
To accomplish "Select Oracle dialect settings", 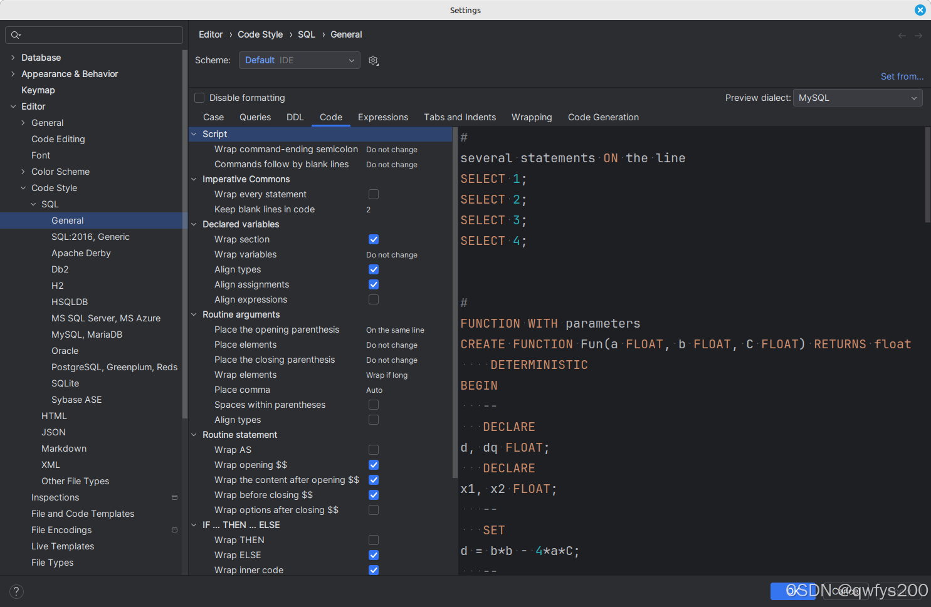I will 65,351.
